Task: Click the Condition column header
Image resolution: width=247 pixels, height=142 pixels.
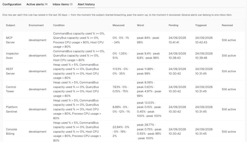Action: click(x=59, y=25)
